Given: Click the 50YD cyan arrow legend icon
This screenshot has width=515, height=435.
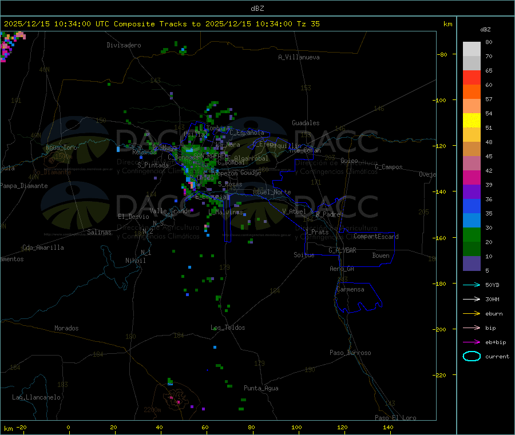Looking at the screenshot, I should 472,285.
